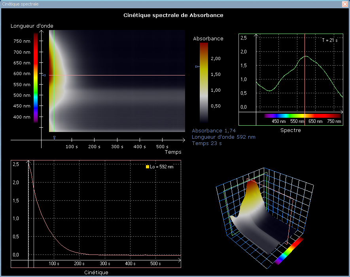
Task: Click the 'Absorbance 1,74' readout
Action: click(214, 131)
